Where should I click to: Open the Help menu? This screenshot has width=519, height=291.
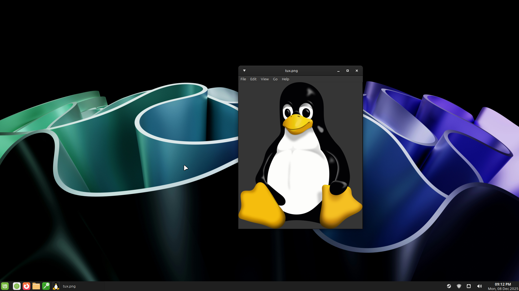pyautogui.click(x=285, y=79)
